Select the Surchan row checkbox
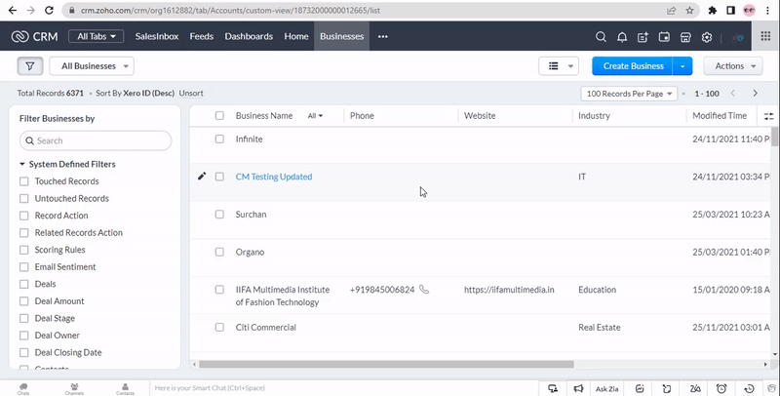 (219, 214)
